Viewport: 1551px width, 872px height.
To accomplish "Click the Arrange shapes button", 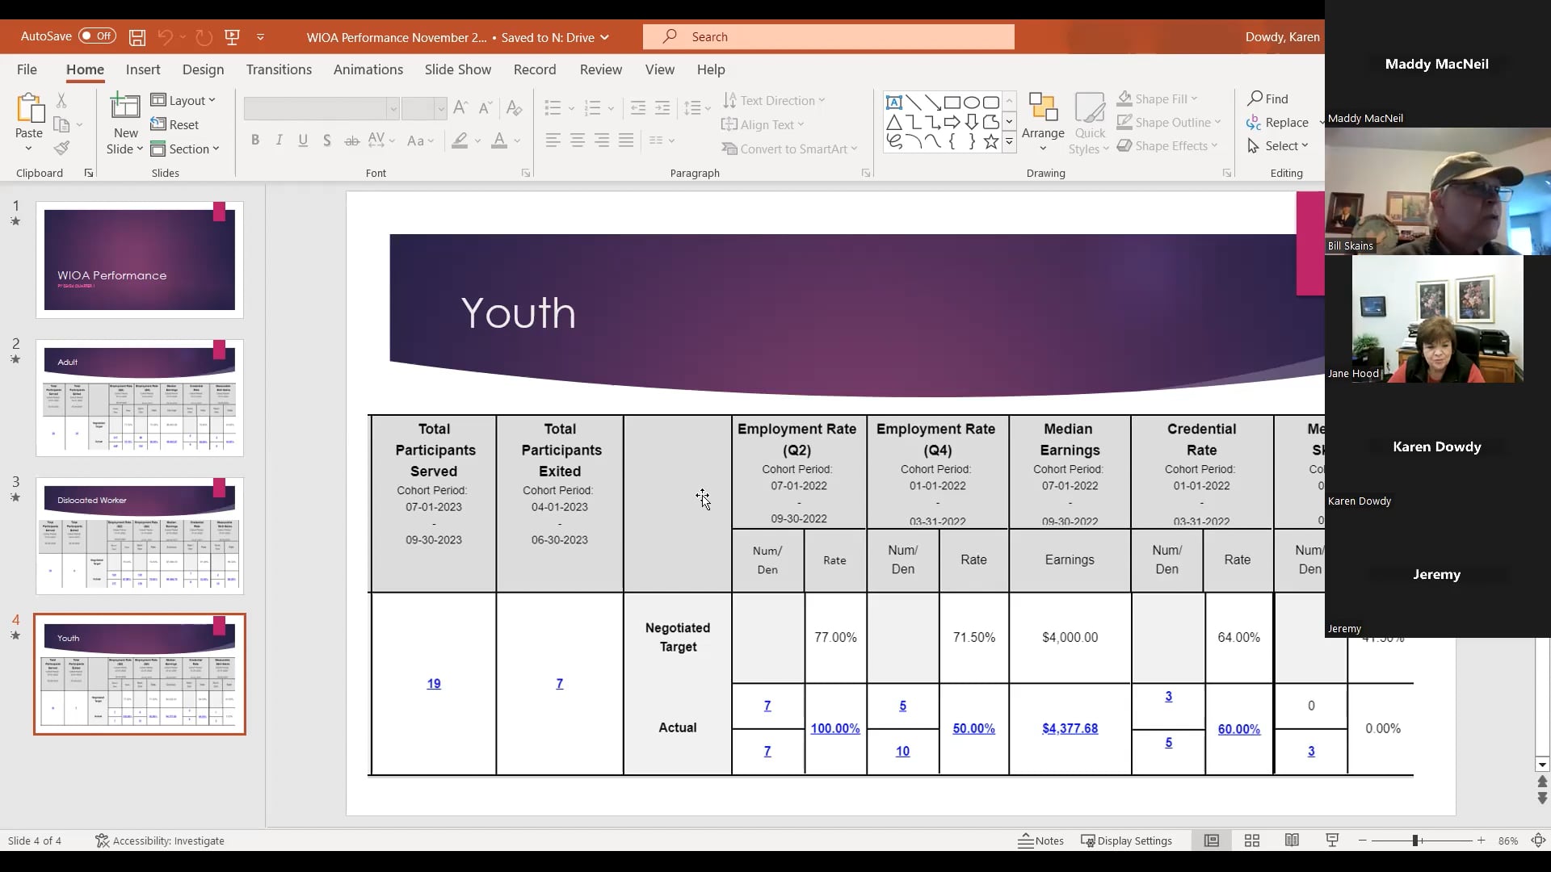I will 1043,123.
